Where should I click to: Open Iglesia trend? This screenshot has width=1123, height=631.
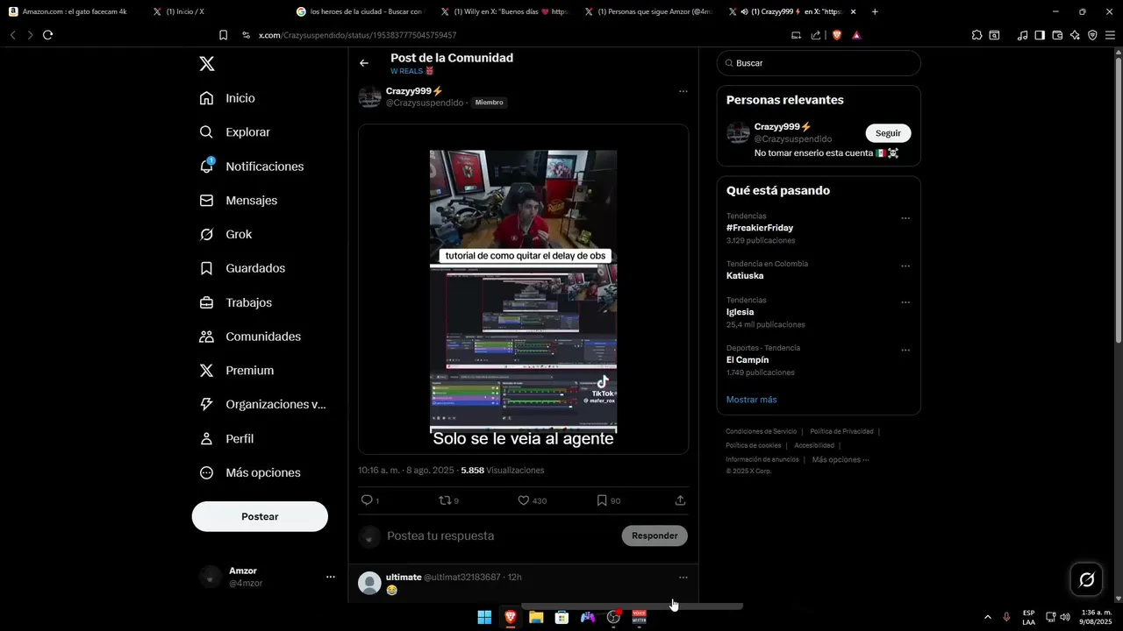point(740,312)
